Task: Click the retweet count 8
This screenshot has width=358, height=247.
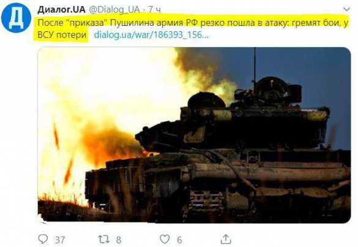Action: 118,240
